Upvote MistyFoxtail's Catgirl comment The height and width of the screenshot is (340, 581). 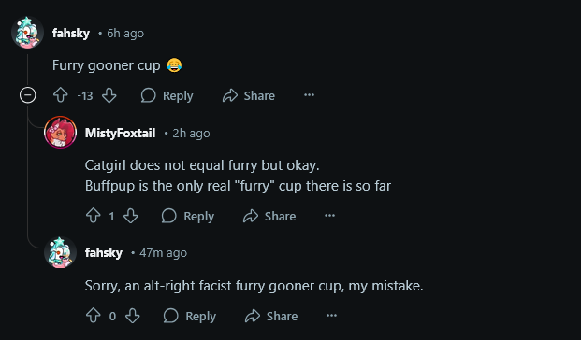93,216
